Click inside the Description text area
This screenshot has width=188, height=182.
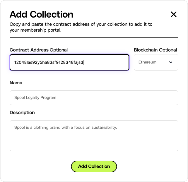pos(94,139)
